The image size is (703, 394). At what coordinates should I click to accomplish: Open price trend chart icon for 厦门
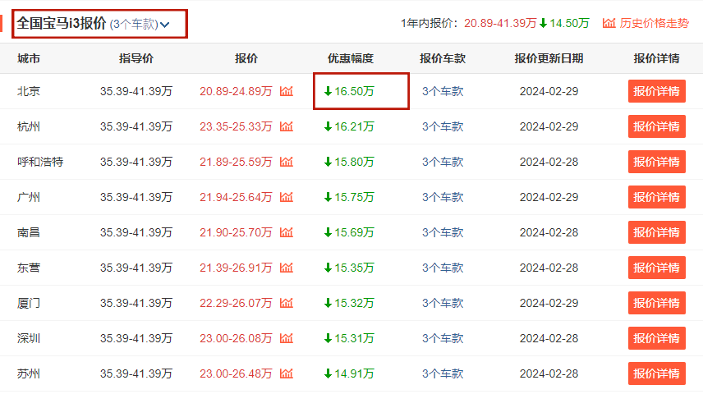pos(286,304)
